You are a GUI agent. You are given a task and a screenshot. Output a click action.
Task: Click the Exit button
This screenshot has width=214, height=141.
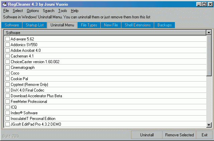[204, 135]
